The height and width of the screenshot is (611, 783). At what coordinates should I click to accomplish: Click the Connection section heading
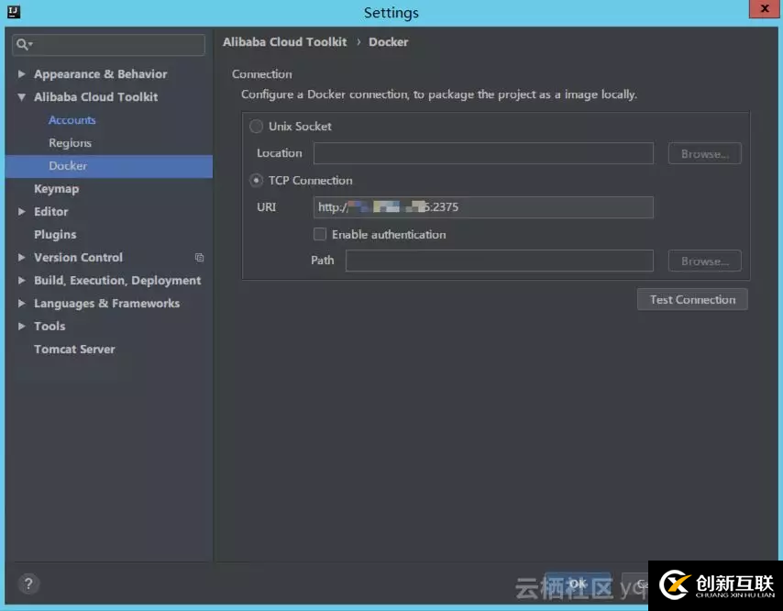click(x=261, y=74)
